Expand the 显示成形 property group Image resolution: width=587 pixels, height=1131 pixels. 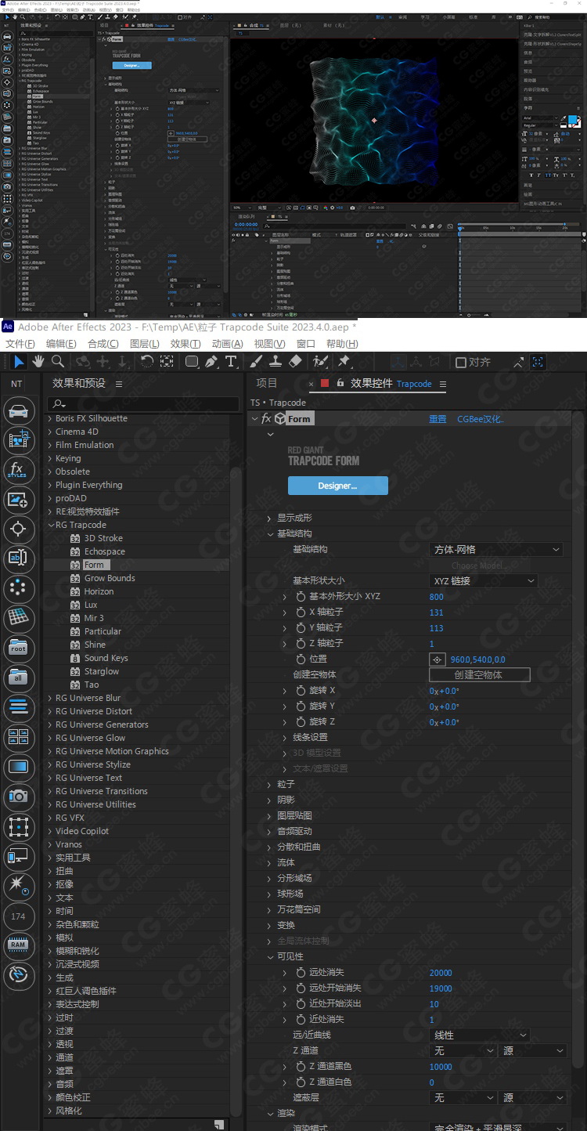pos(269,519)
